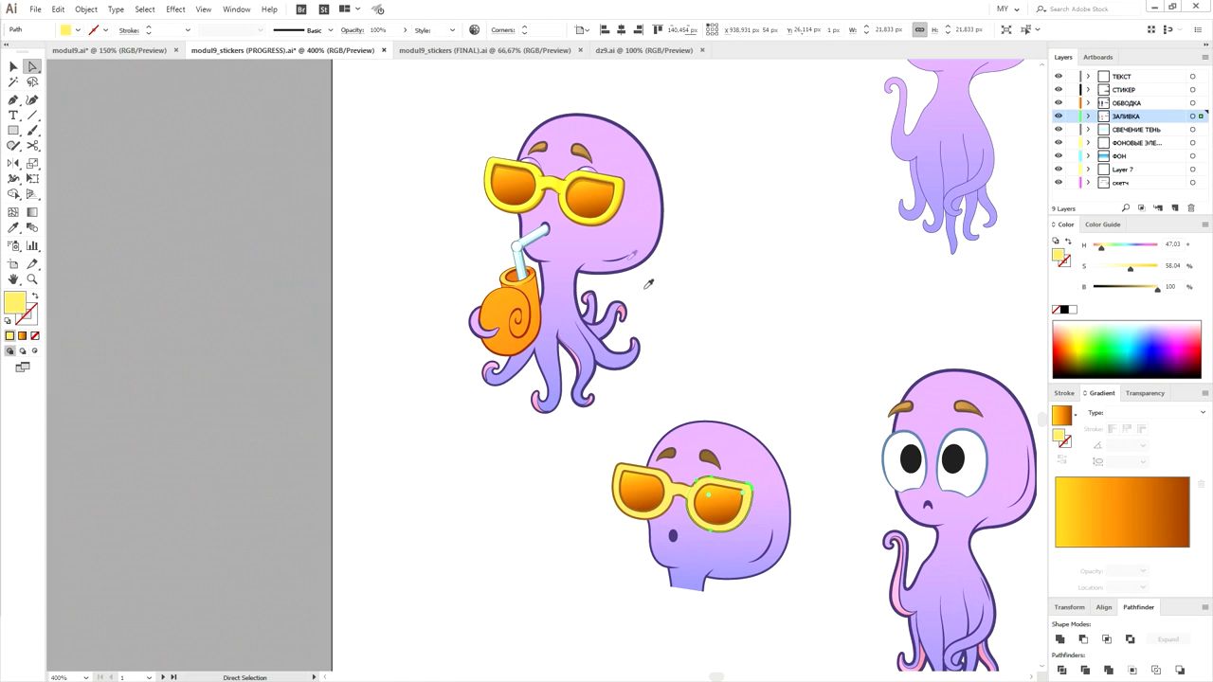The image size is (1213, 682).
Task: Switch to modul9_stickers (FINAL).ai document tab
Action: point(484,50)
